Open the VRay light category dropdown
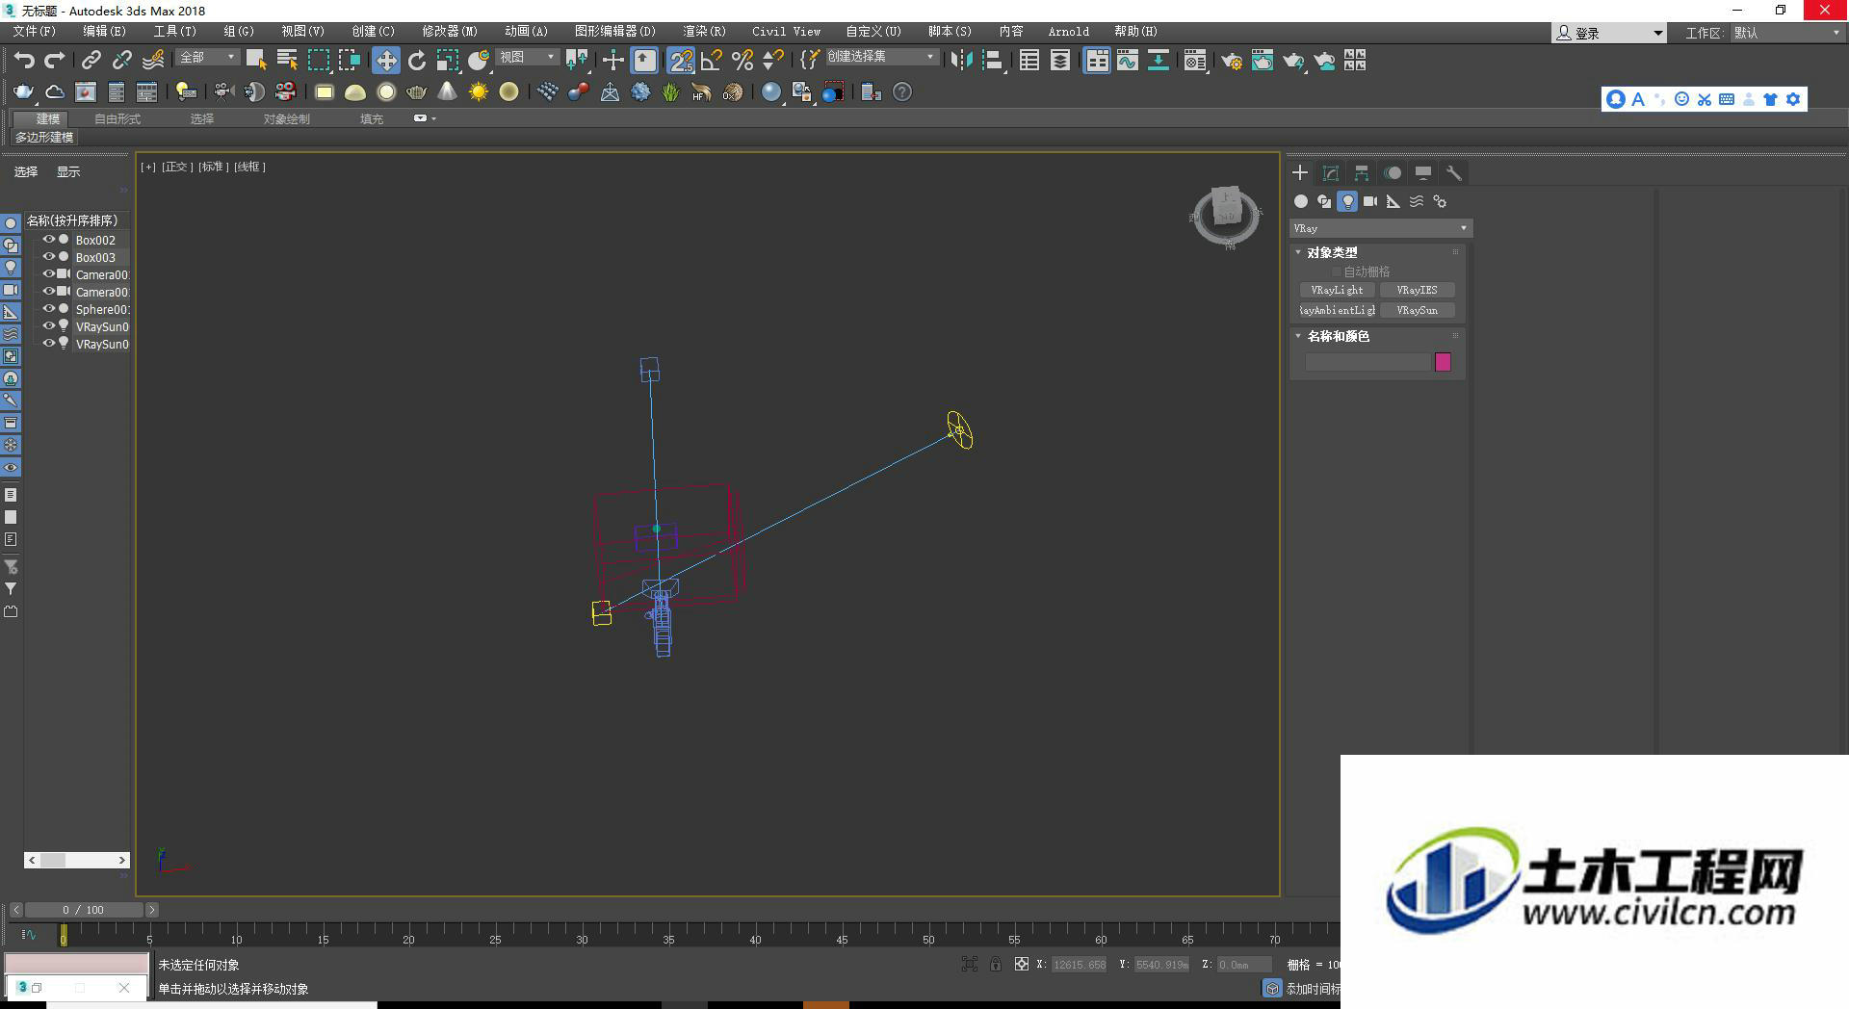 coord(1380,228)
